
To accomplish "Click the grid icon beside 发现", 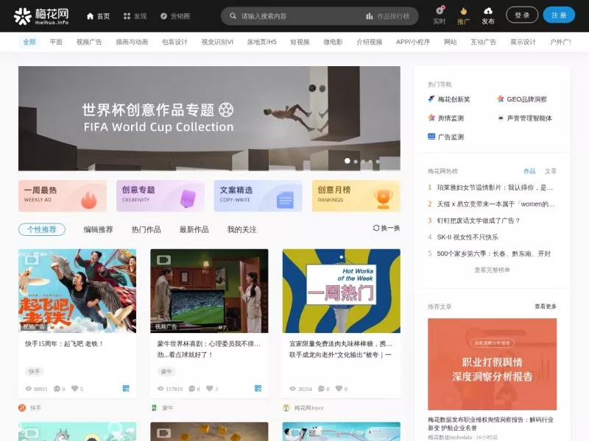I will (x=127, y=16).
